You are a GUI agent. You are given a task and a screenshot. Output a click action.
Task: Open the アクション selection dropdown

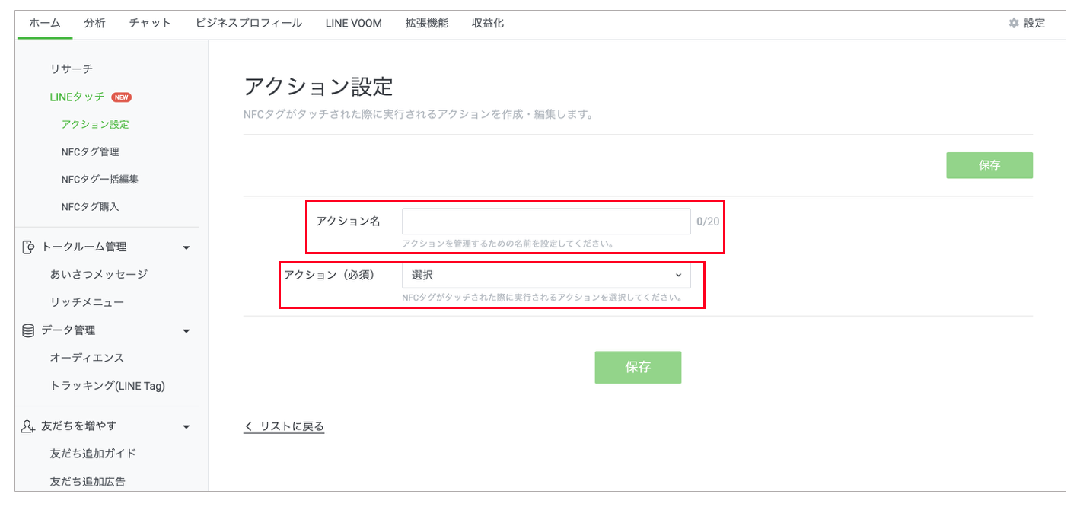546,276
